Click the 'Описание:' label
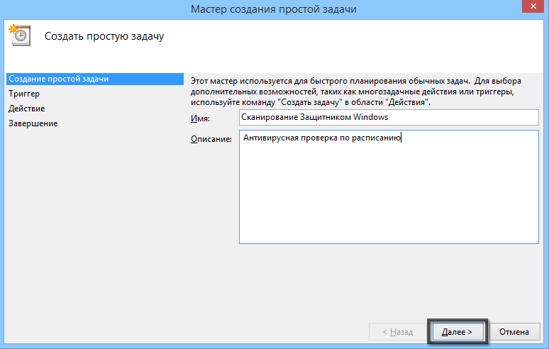Screen dimensions: 549x349 tap(211, 139)
